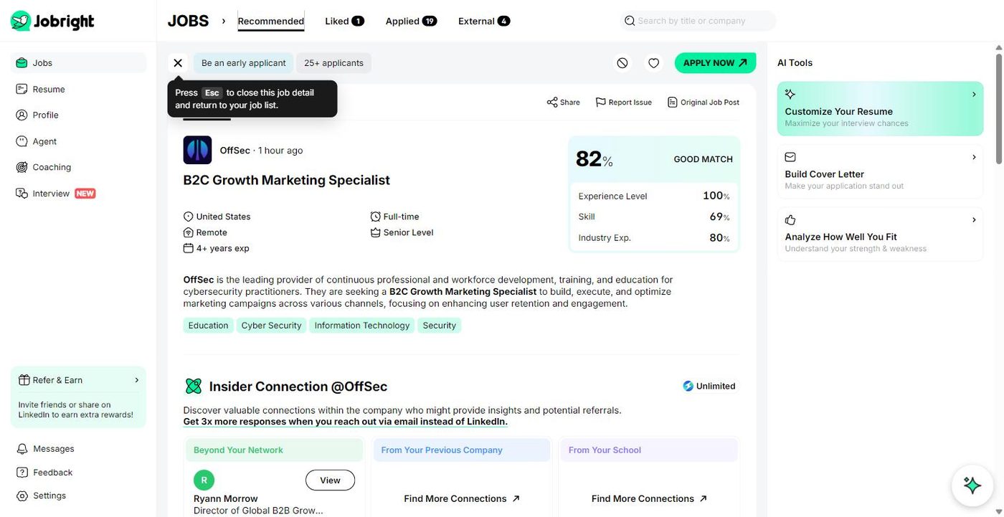Click the 25+ applicants tag
Image resolution: width=1004 pixels, height=517 pixels.
point(333,63)
